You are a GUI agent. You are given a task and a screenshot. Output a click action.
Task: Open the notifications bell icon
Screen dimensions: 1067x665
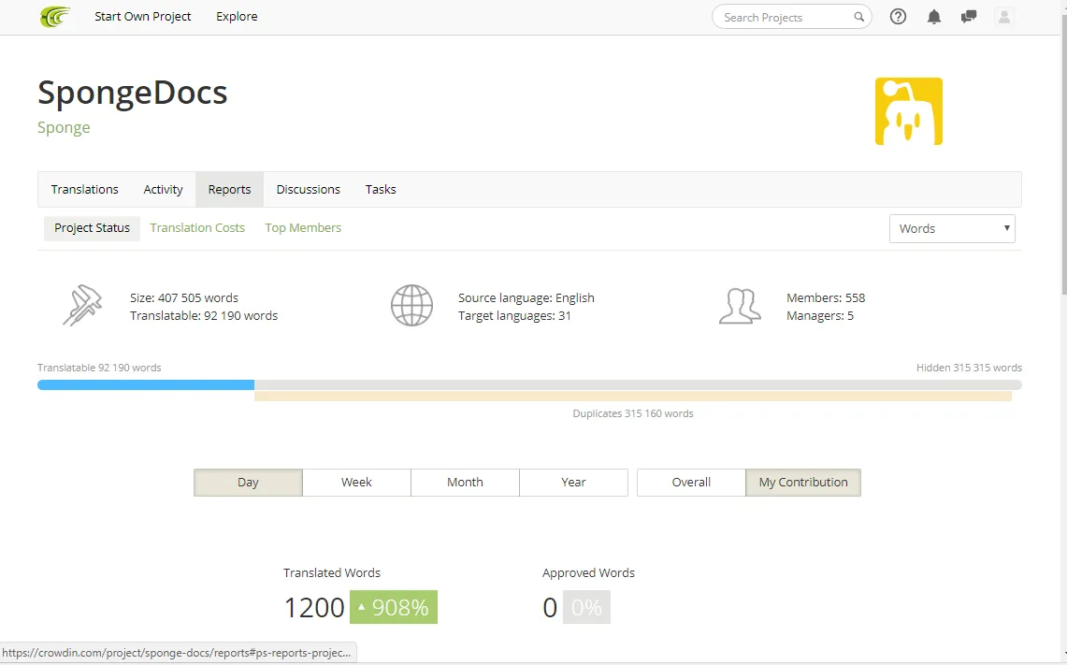click(x=934, y=17)
